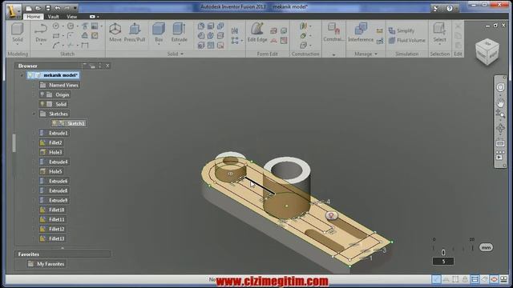Select My Favorites folder
The image size is (513, 288).
tap(46, 264)
